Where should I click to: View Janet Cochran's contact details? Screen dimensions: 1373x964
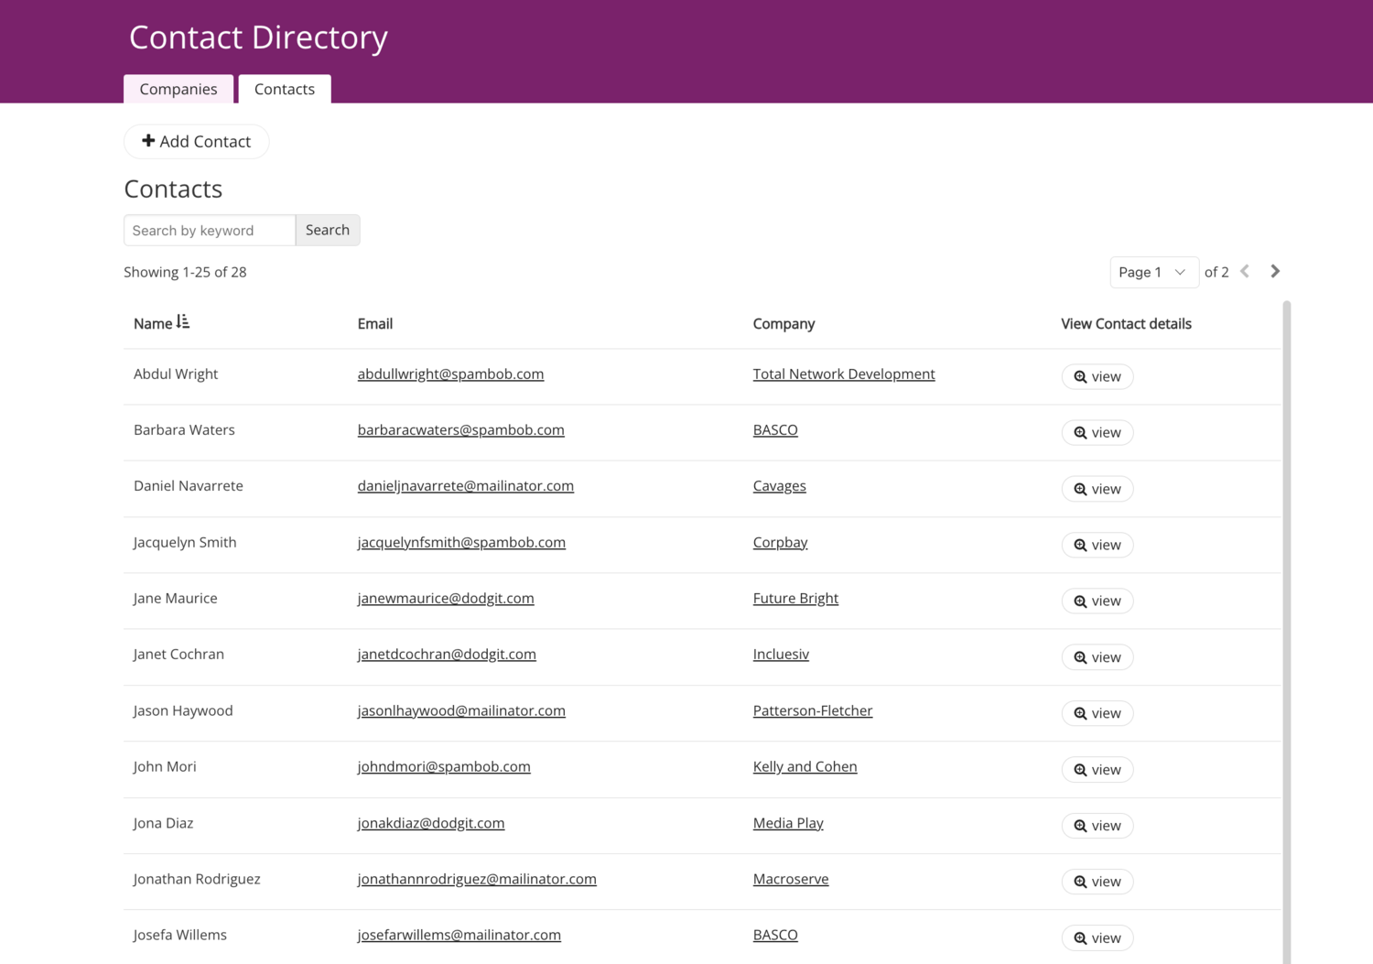tap(1097, 657)
